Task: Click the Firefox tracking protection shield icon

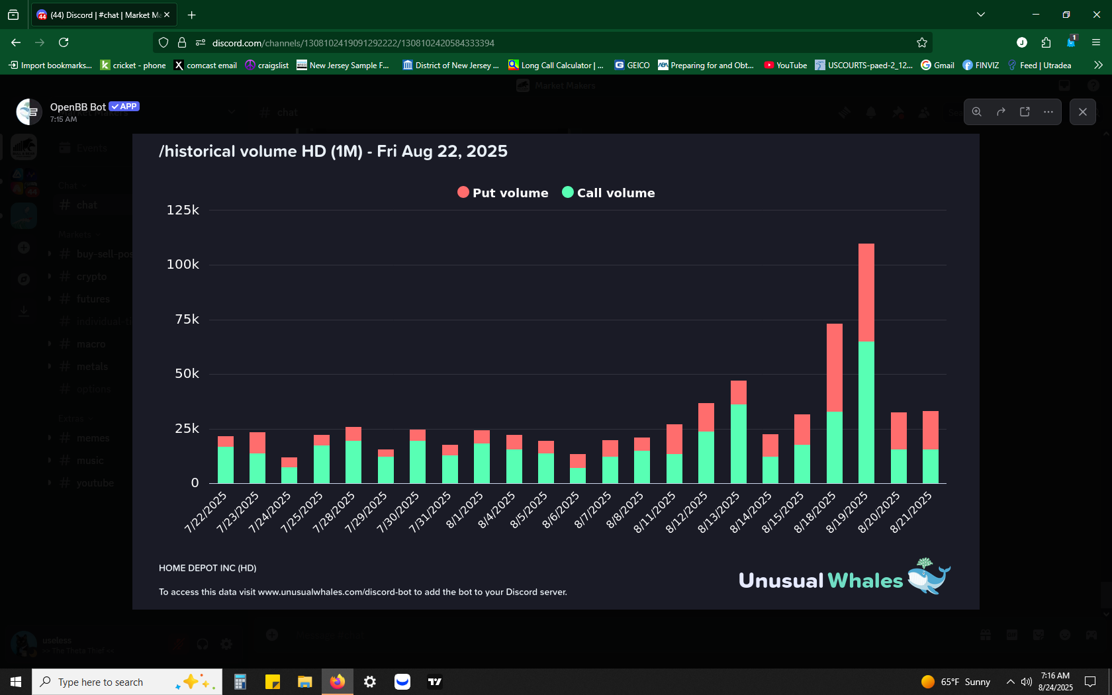Action: pos(163,42)
